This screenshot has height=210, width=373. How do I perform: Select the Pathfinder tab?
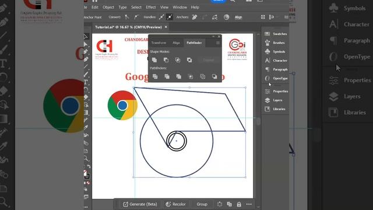click(x=194, y=43)
